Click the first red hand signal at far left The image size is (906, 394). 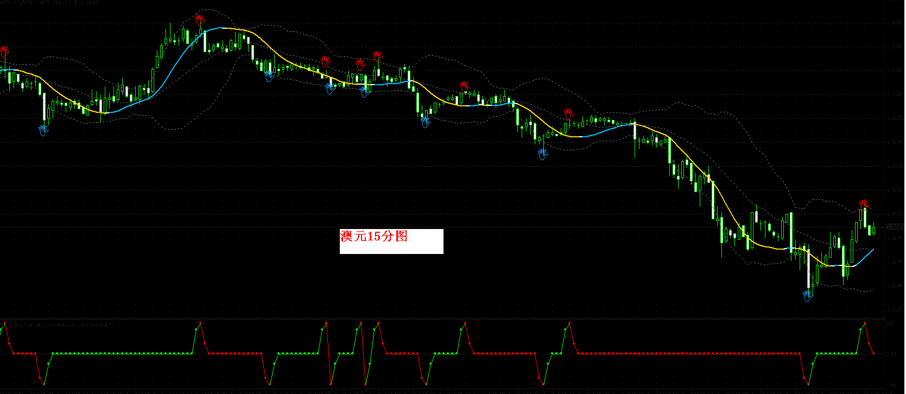click(5, 52)
